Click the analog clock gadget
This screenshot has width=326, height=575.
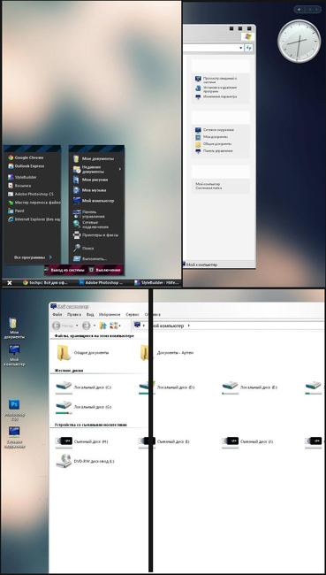coord(299,41)
